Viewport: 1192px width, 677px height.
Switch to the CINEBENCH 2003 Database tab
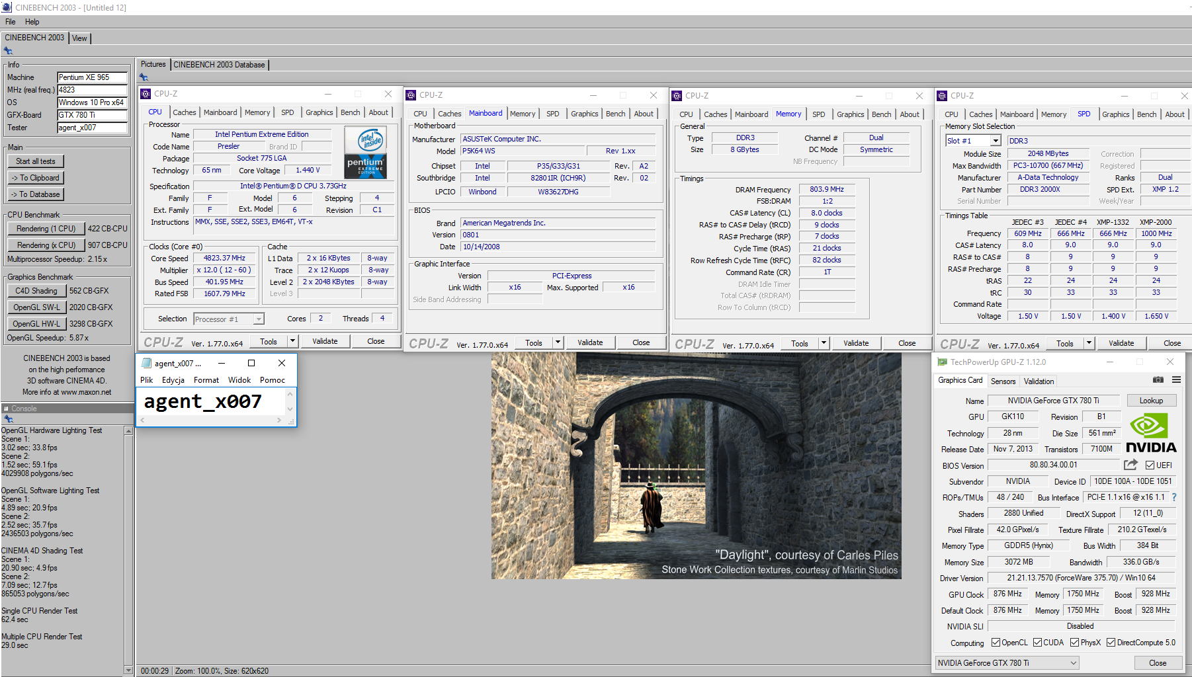[220, 65]
